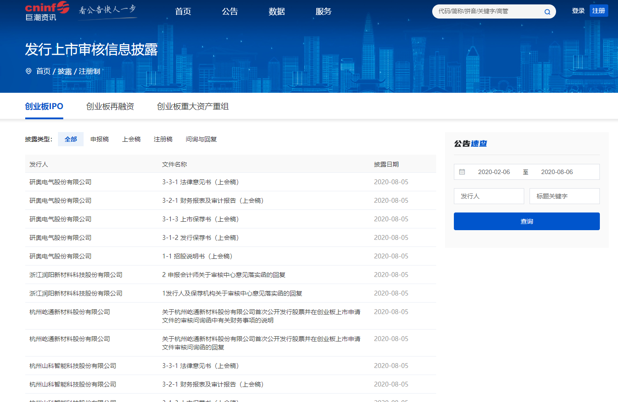
Task: Focus the 标题关键字 input field
Action: coord(564,196)
